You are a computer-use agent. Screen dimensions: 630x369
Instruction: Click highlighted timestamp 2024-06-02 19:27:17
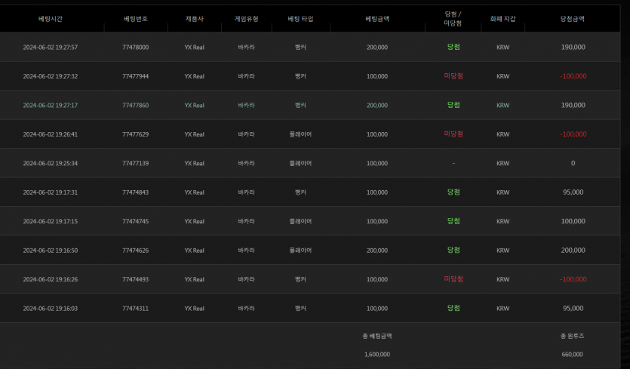point(51,106)
